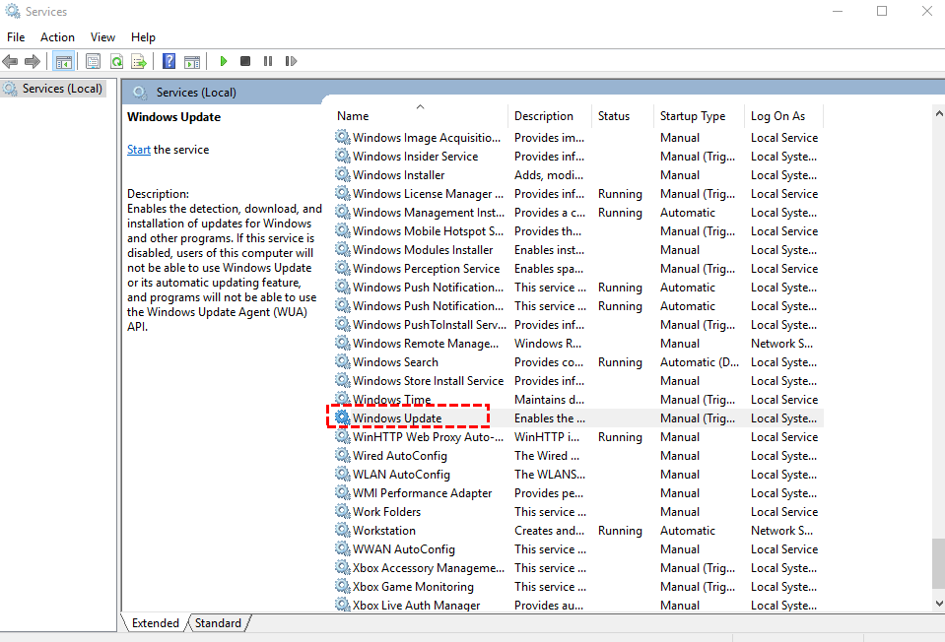Click the Refresh toolbar icon

pos(116,61)
